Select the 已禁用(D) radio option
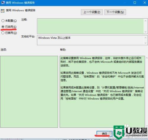The height and width of the screenshot is (140, 148). 3,33
